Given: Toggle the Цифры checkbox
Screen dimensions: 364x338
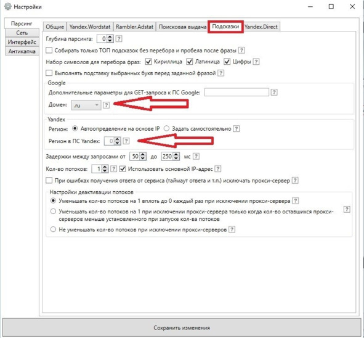Looking at the screenshot, I should point(227,62).
